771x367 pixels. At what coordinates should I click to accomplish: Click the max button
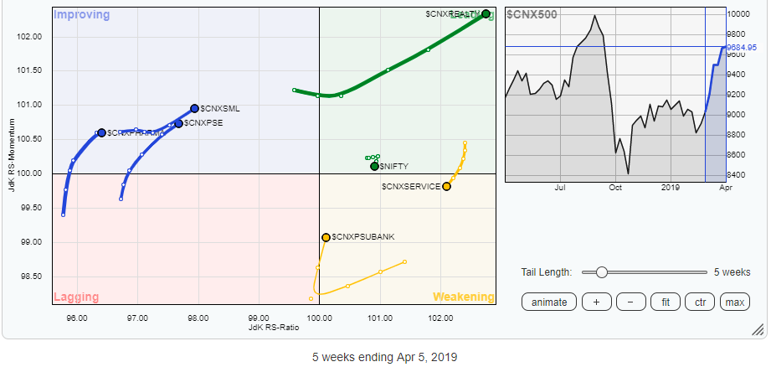pos(734,302)
